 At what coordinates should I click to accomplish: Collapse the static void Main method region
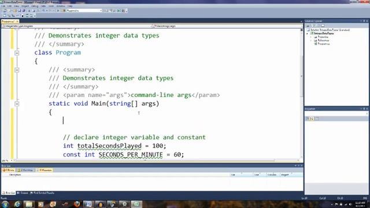point(17,104)
